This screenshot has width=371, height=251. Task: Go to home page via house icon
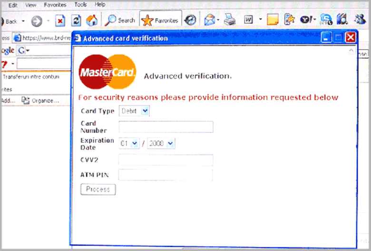coord(92,20)
